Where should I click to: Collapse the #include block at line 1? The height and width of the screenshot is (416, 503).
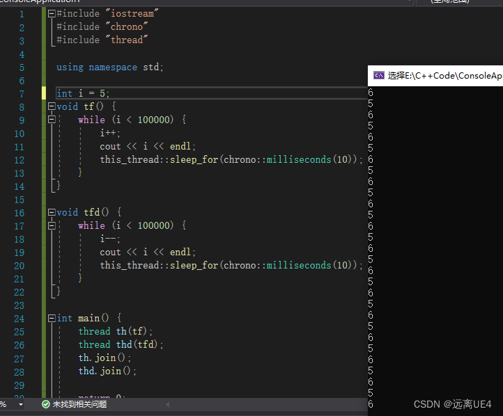(52, 13)
